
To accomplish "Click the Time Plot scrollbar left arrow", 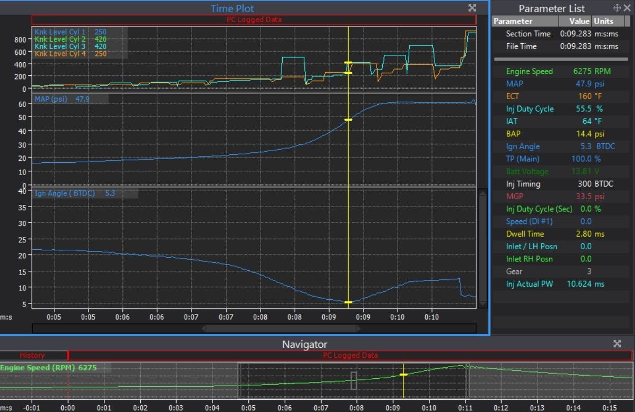I will click(203, 328).
